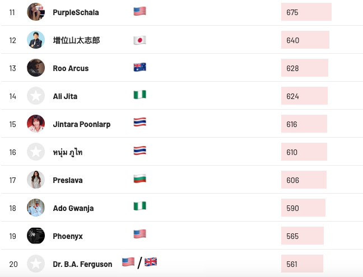The image size is (363, 277).
Task: Open the Ado Gwanja artist link
Action: click(x=73, y=208)
